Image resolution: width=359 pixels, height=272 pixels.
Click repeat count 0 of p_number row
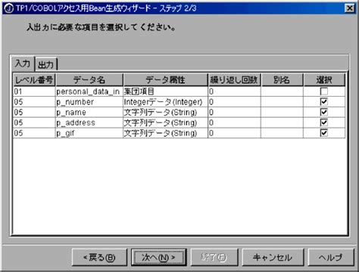[234, 102]
